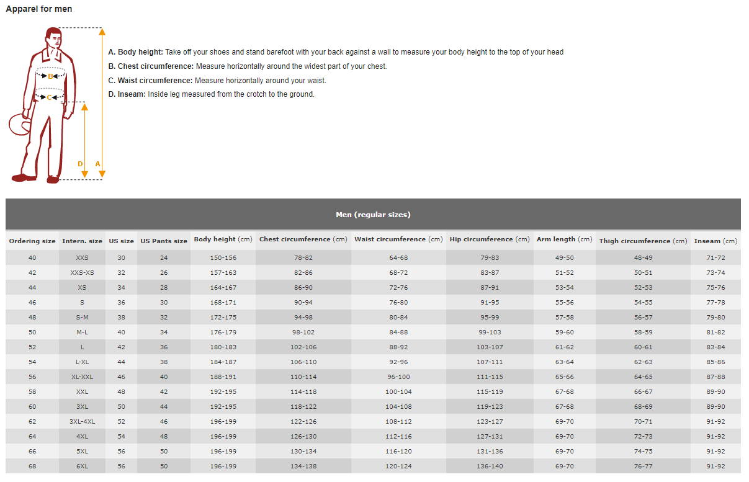Select the "XXS-XS" international size cell
The width and height of the screenshot is (749, 482).
(82, 273)
